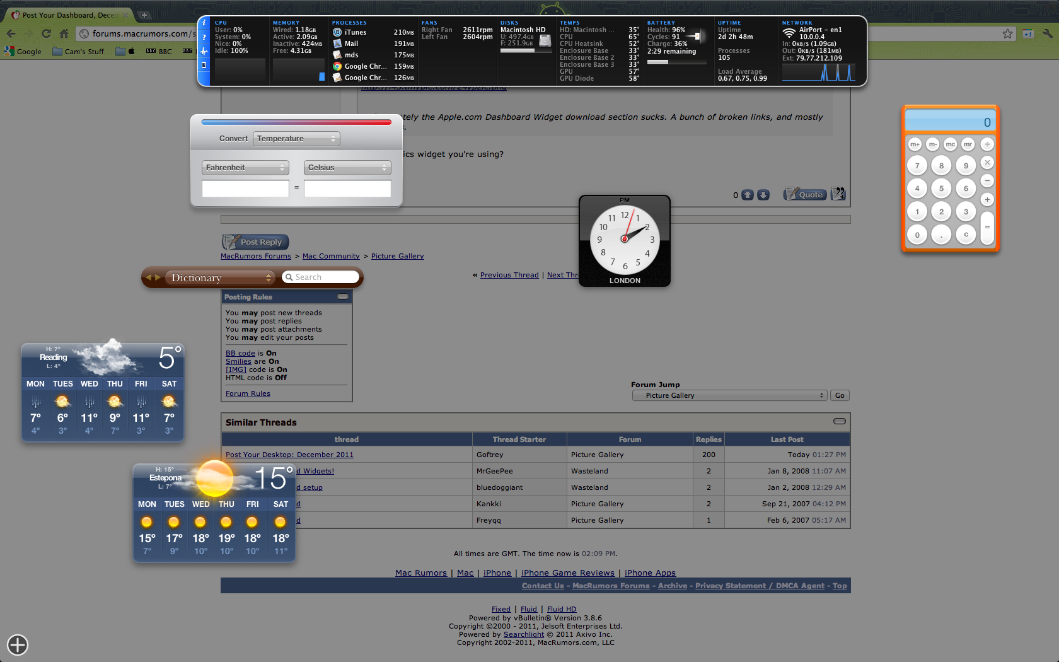This screenshot has height=662, width=1059.
Task: Click the London clock widget face
Action: pyautogui.click(x=624, y=239)
